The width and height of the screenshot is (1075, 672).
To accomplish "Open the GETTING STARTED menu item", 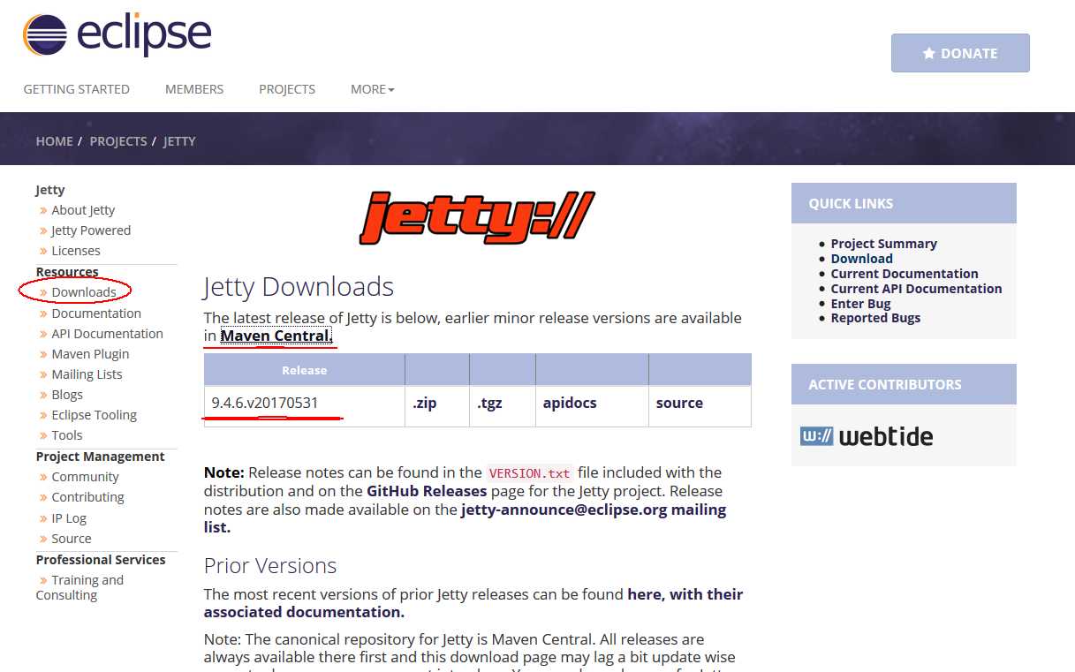I will [x=77, y=89].
